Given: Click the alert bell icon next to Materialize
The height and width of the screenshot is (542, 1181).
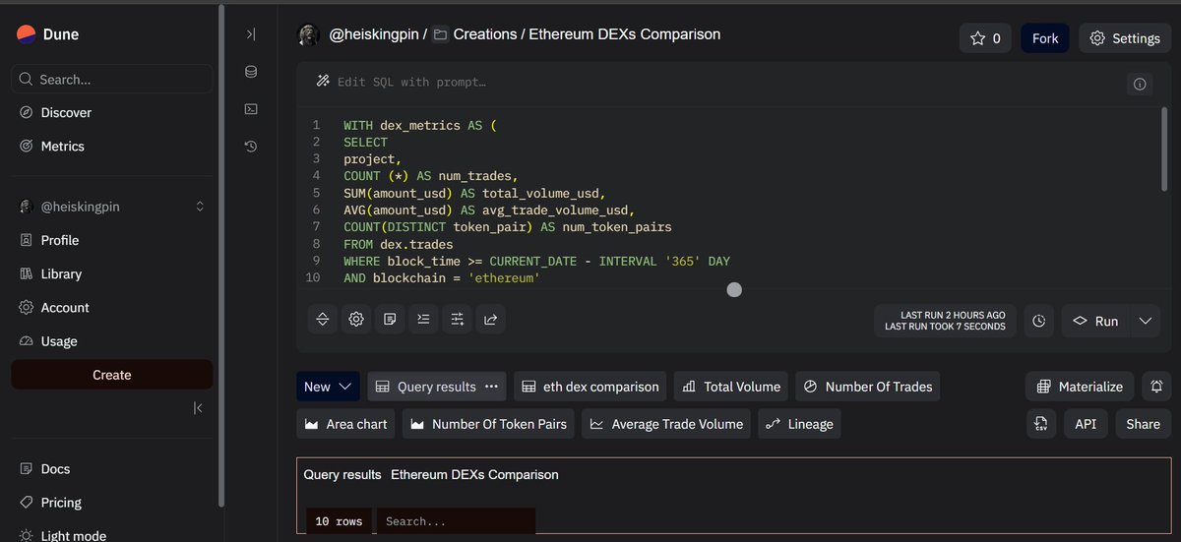Looking at the screenshot, I should coord(1156,387).
